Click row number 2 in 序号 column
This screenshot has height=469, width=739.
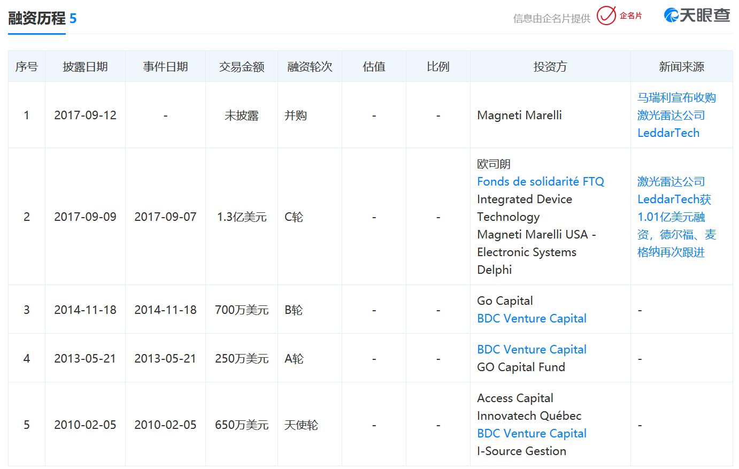pyautogui.click(x=27, y=217)
